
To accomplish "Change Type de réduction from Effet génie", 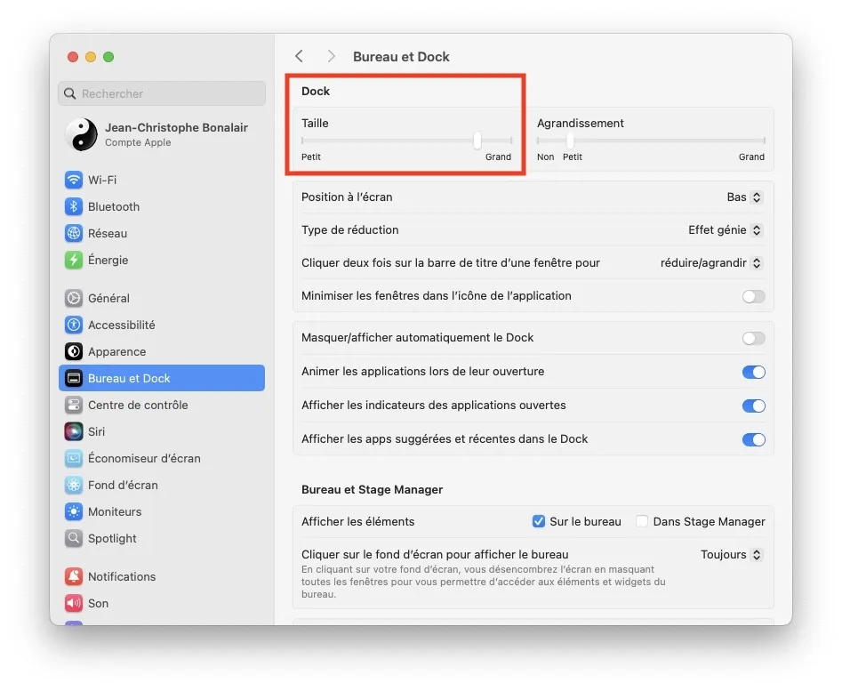I will pos(726,229).
